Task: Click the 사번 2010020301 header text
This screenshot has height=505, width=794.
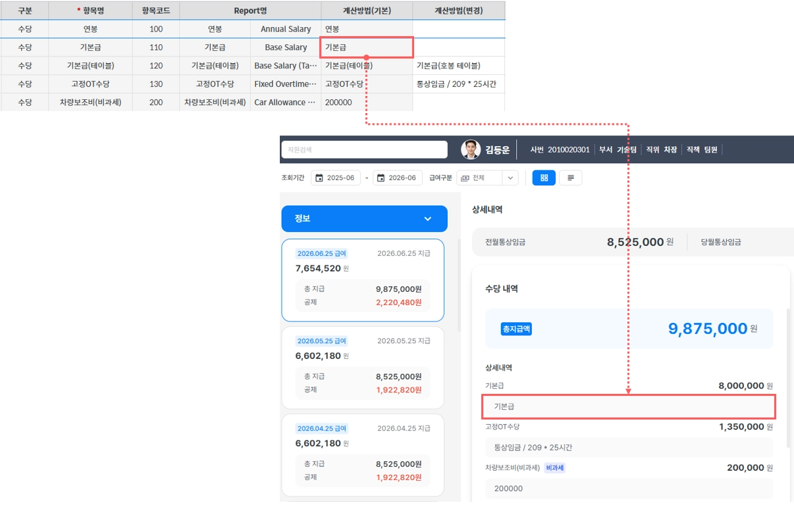Action: 560,150
